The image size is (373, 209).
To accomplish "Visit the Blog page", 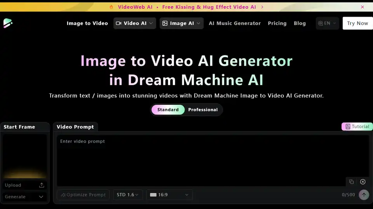I will 300,23.
